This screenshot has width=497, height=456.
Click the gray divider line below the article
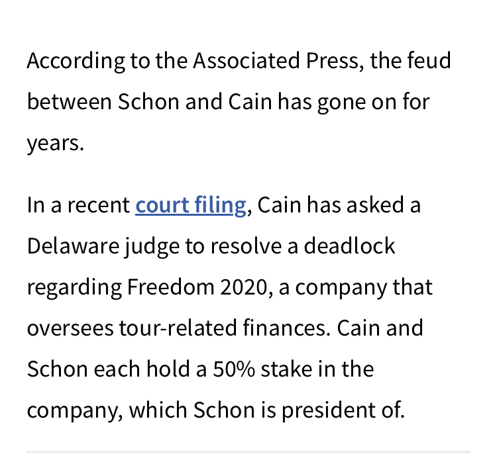tap(248, 453)
